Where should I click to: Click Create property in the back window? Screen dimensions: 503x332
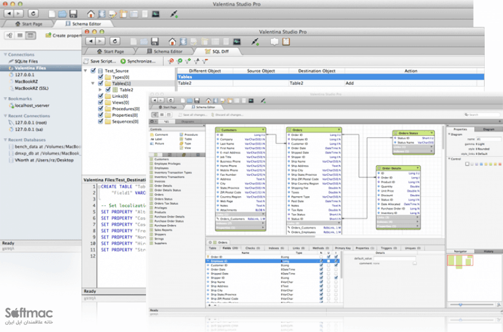point(63,35)
